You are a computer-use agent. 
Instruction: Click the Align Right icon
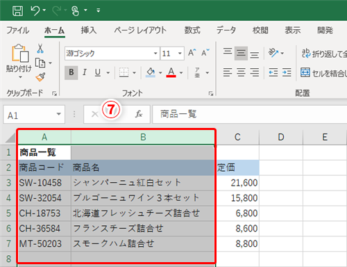255,72
